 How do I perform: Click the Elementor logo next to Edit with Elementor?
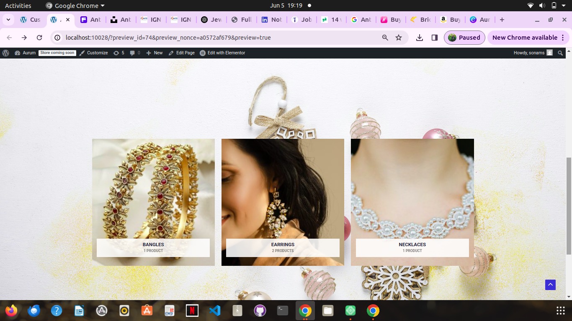[202, 53]
